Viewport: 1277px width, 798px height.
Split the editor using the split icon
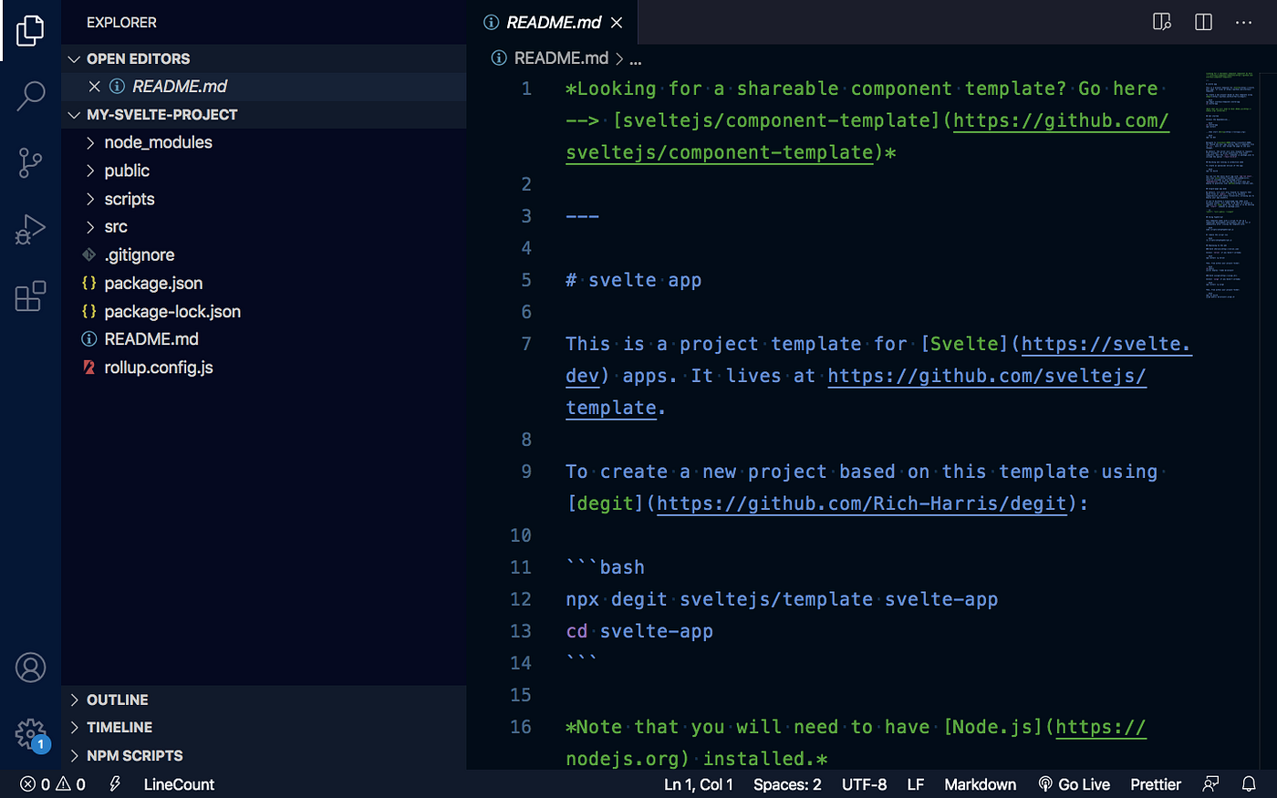[1202, 21]
